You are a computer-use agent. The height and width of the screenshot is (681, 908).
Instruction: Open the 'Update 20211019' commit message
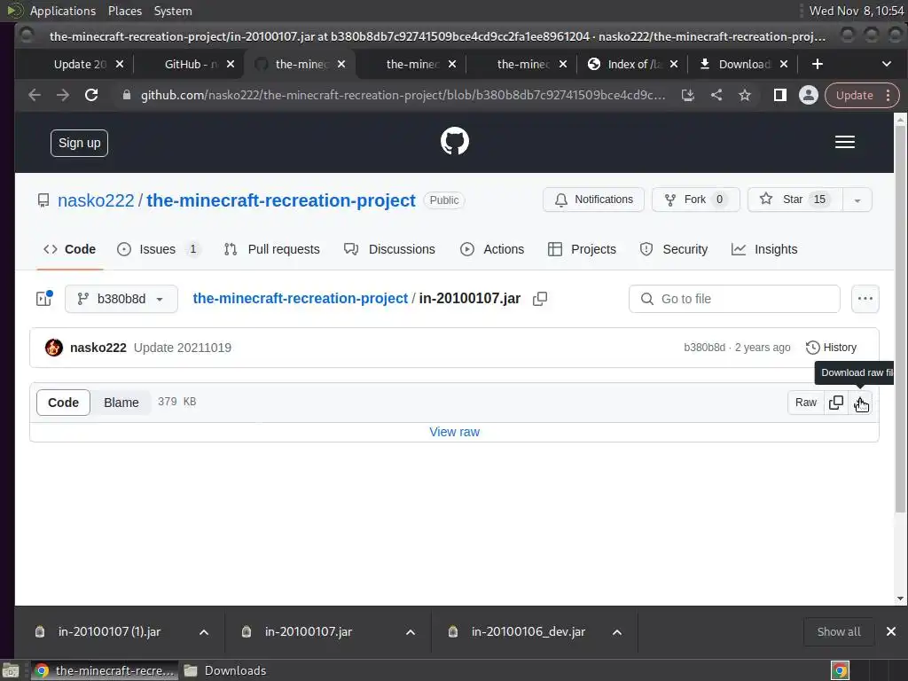click(183, 348)
